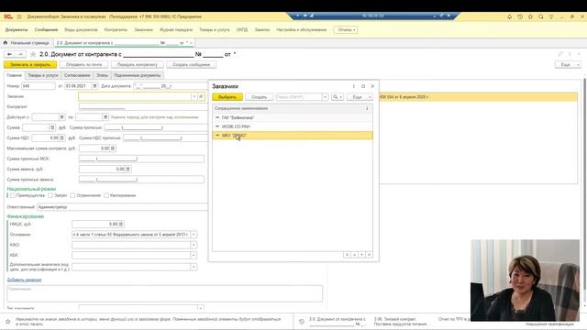The image size is (587, 330).
Task: Expand the КБК dropdown arrow
Action: 194,256
